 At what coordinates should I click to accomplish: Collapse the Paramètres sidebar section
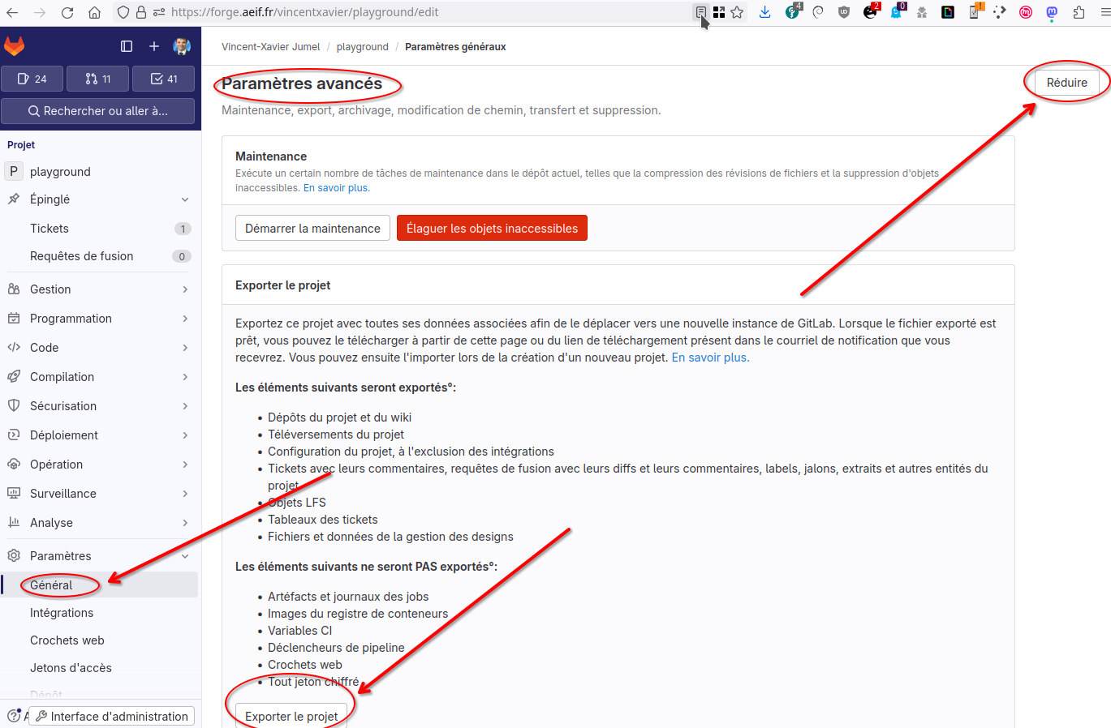(99, 556)
